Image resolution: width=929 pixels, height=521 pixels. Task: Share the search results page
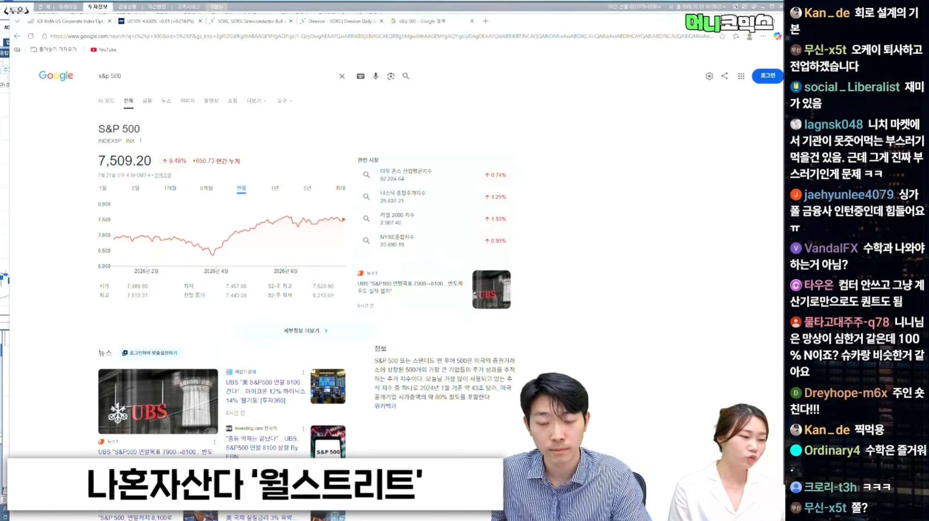[725, 76]
